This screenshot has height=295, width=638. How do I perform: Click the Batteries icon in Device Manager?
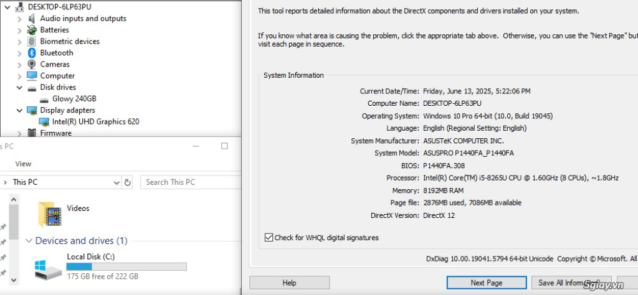pyautogui.click(x=32, y=30)
